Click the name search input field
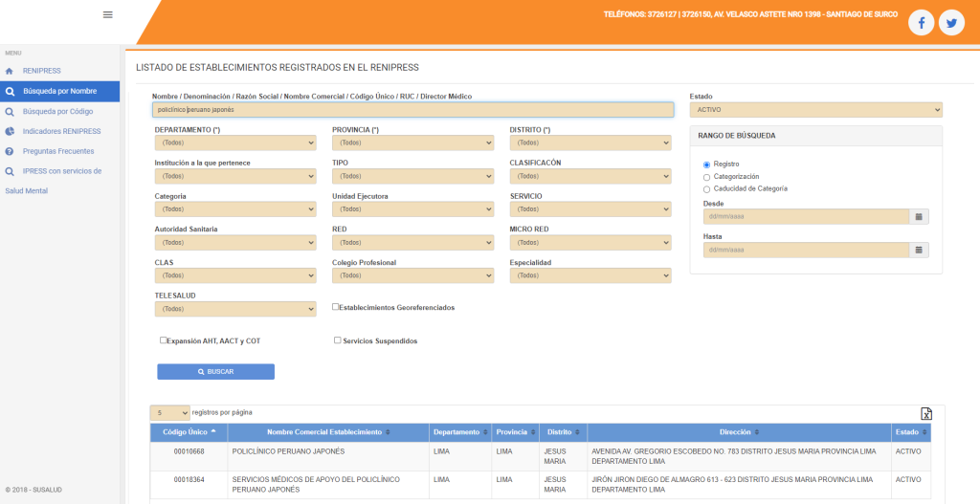Viewport: 980px width, 504px height. (x=412, y=110)
